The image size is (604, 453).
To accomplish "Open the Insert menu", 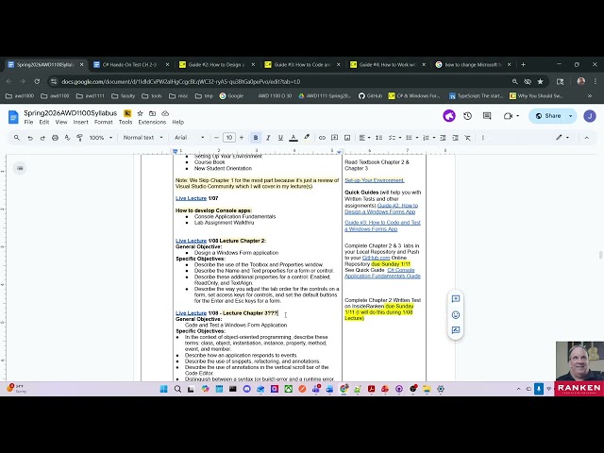I will (80, 122).
